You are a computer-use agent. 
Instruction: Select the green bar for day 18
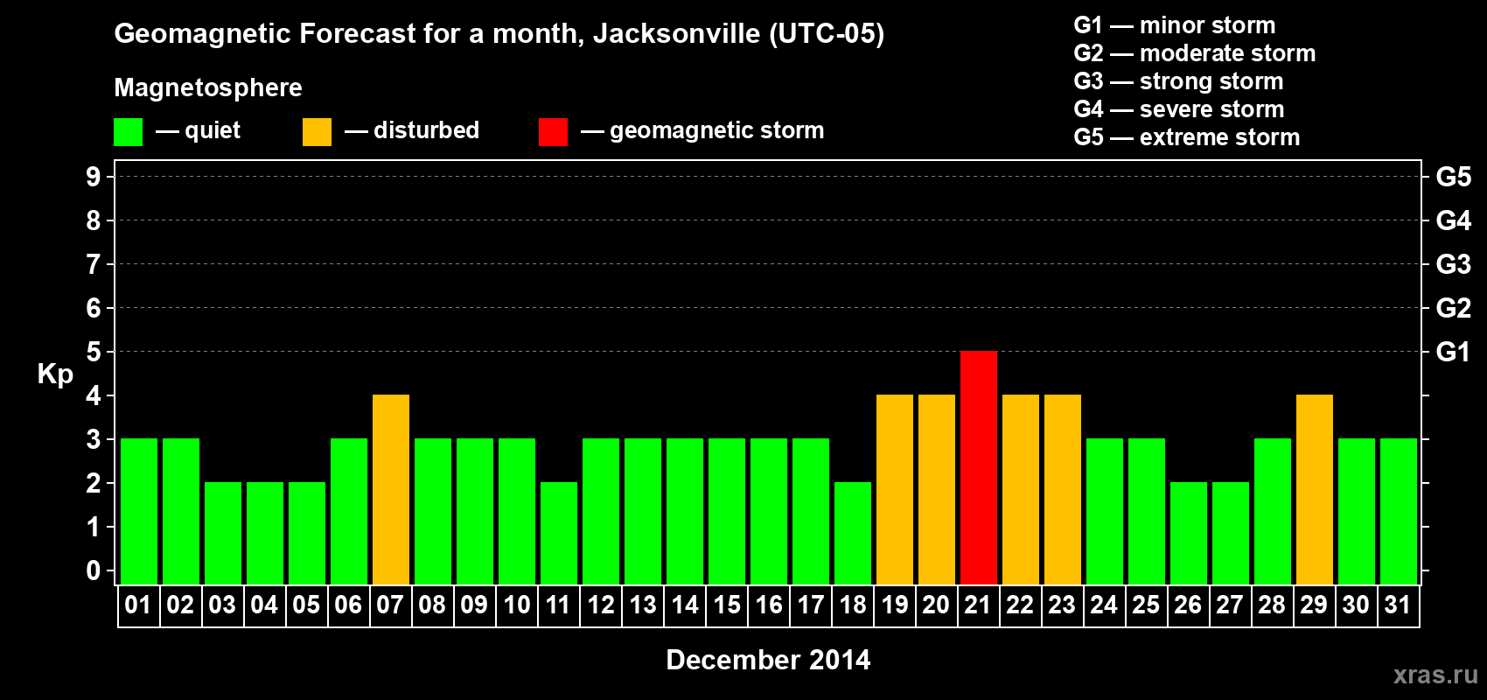point(853,533)
